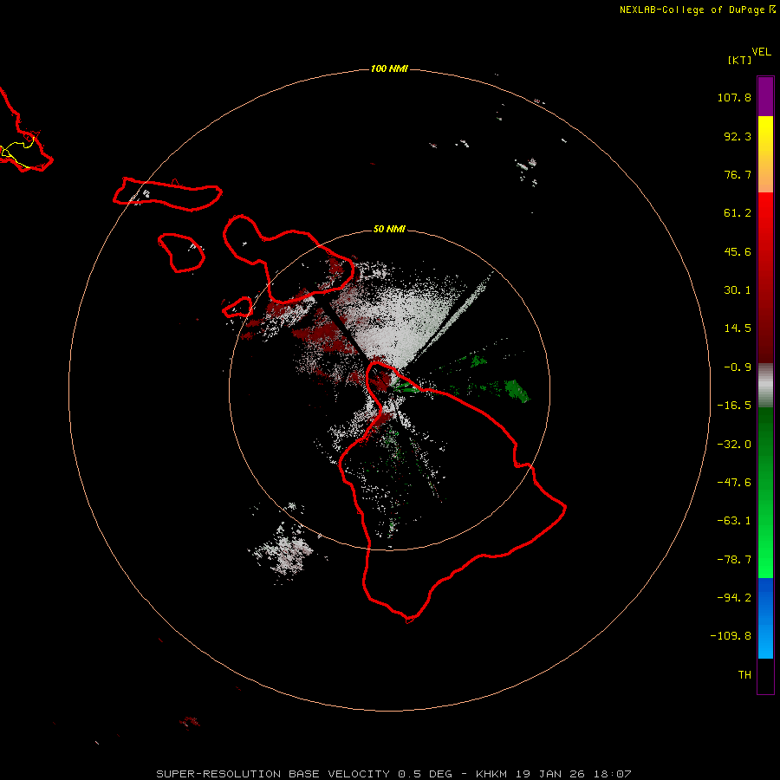Select the 45.6 velocity scale value
This screenshot has width=780, height=780.
pos(738,251)
